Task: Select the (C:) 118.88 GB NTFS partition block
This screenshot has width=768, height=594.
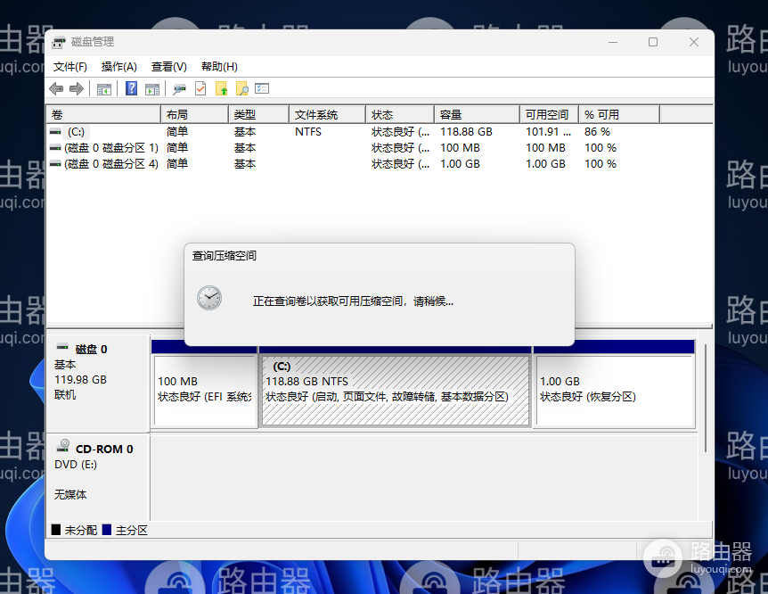Action: [x=396, y=391]
